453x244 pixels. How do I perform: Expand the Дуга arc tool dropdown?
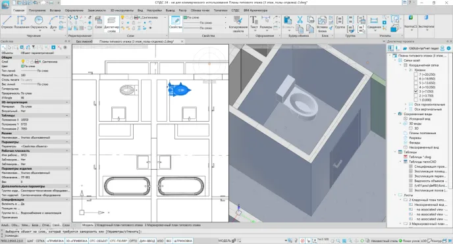coord(53,30)
